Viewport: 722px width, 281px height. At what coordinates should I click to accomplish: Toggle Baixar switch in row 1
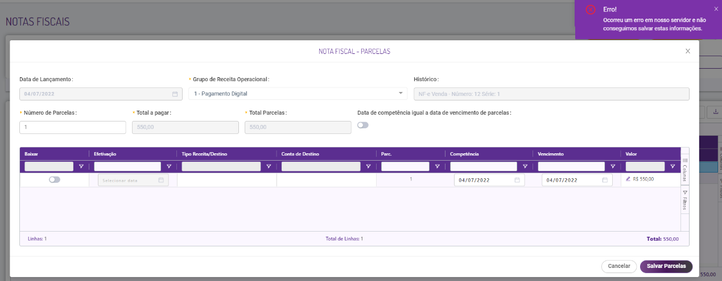55,179
